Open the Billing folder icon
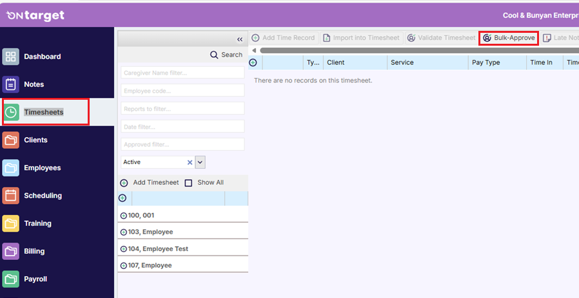 coord(11,251)
